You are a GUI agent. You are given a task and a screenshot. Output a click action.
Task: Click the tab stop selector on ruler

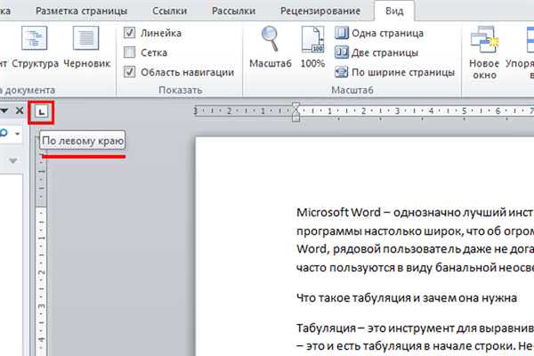41,112
